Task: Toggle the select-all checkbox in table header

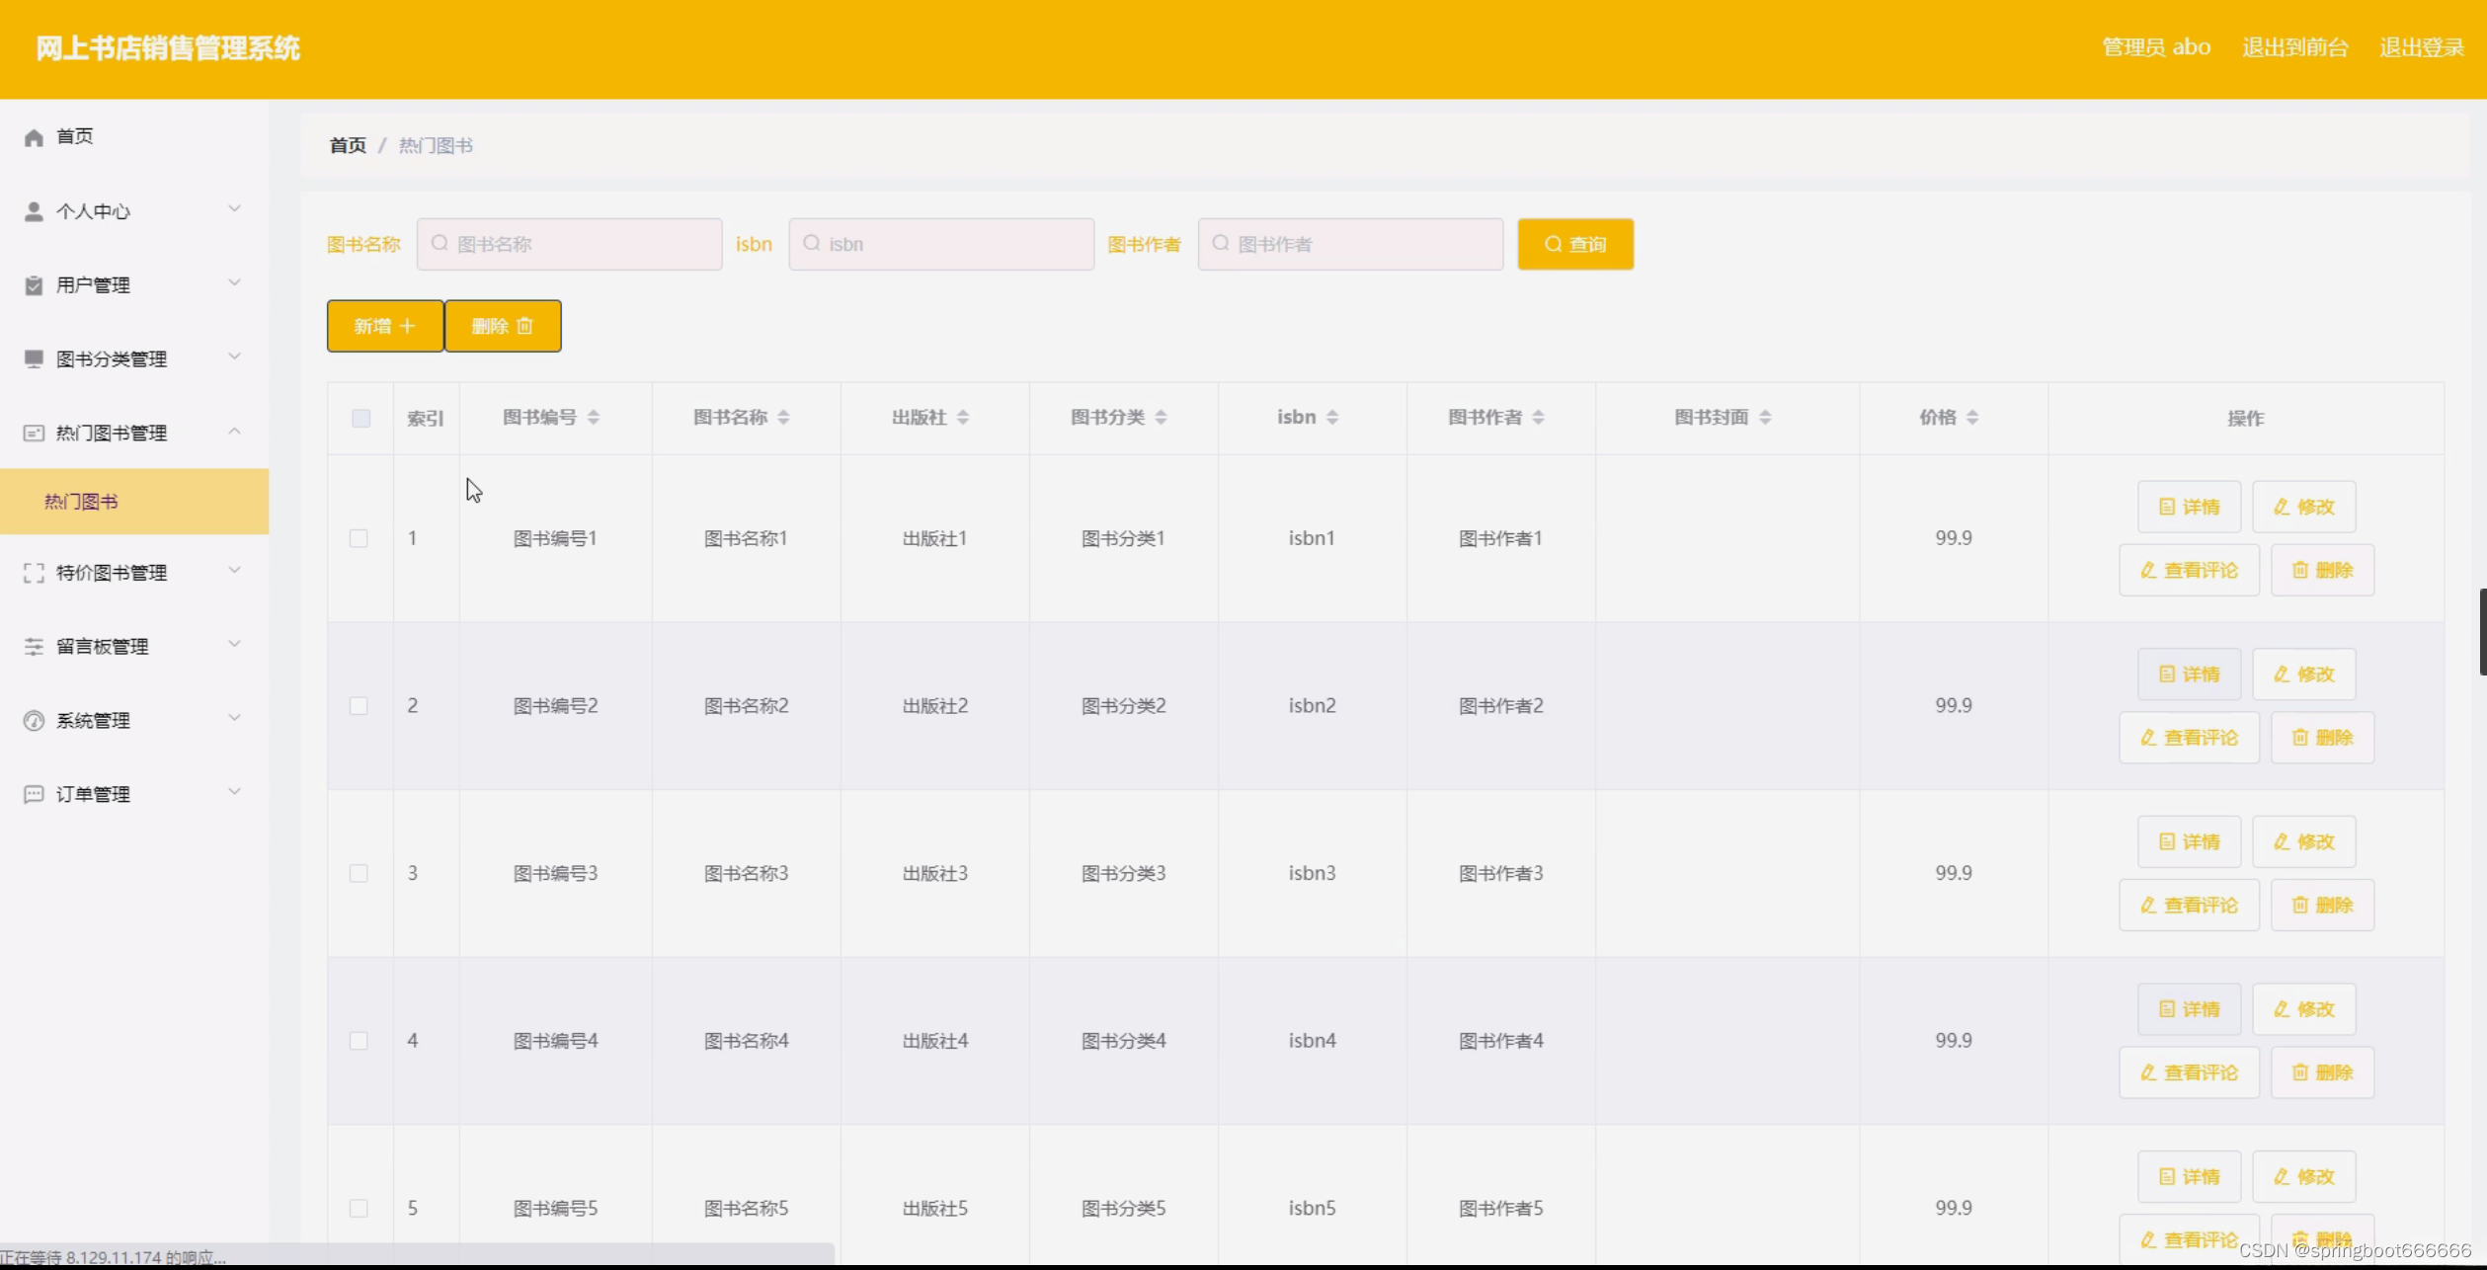Action: 361,419
